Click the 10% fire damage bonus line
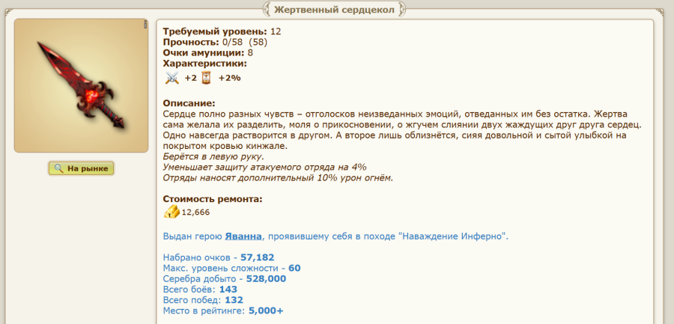The height and width of the screenshot is (324, 674). (277, 178)
